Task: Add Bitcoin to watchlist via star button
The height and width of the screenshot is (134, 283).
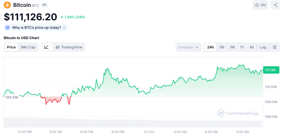Action: (260, 5)
